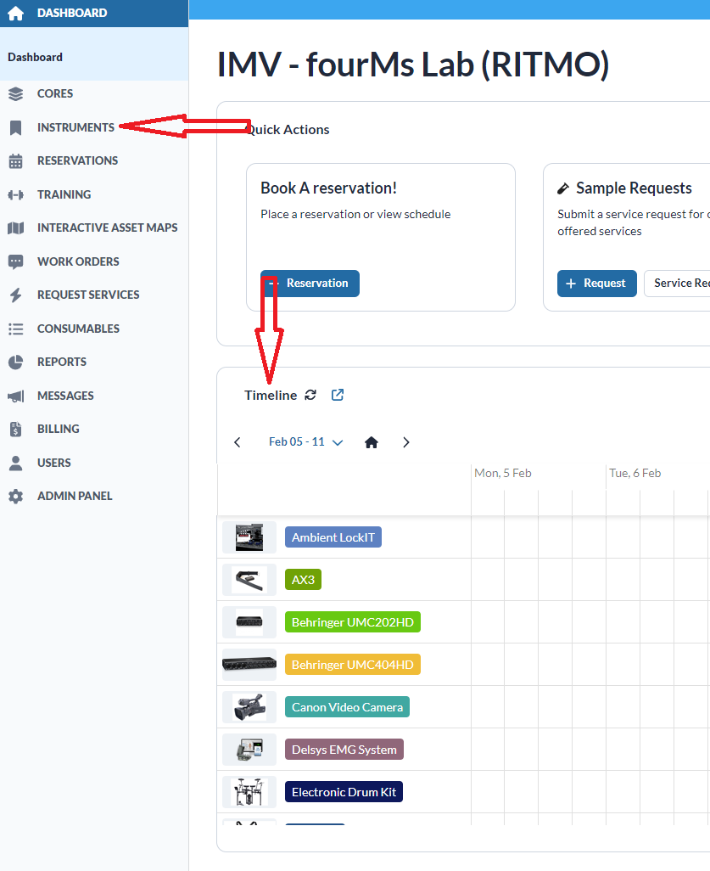Go to previous week with left chevron
The image size is (710, 871).
click(x=238, y=442)
